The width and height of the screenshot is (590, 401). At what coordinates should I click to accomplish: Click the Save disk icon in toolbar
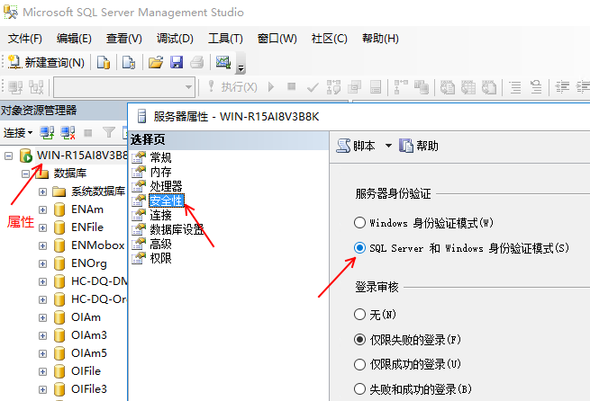click(x=177, y=63)
